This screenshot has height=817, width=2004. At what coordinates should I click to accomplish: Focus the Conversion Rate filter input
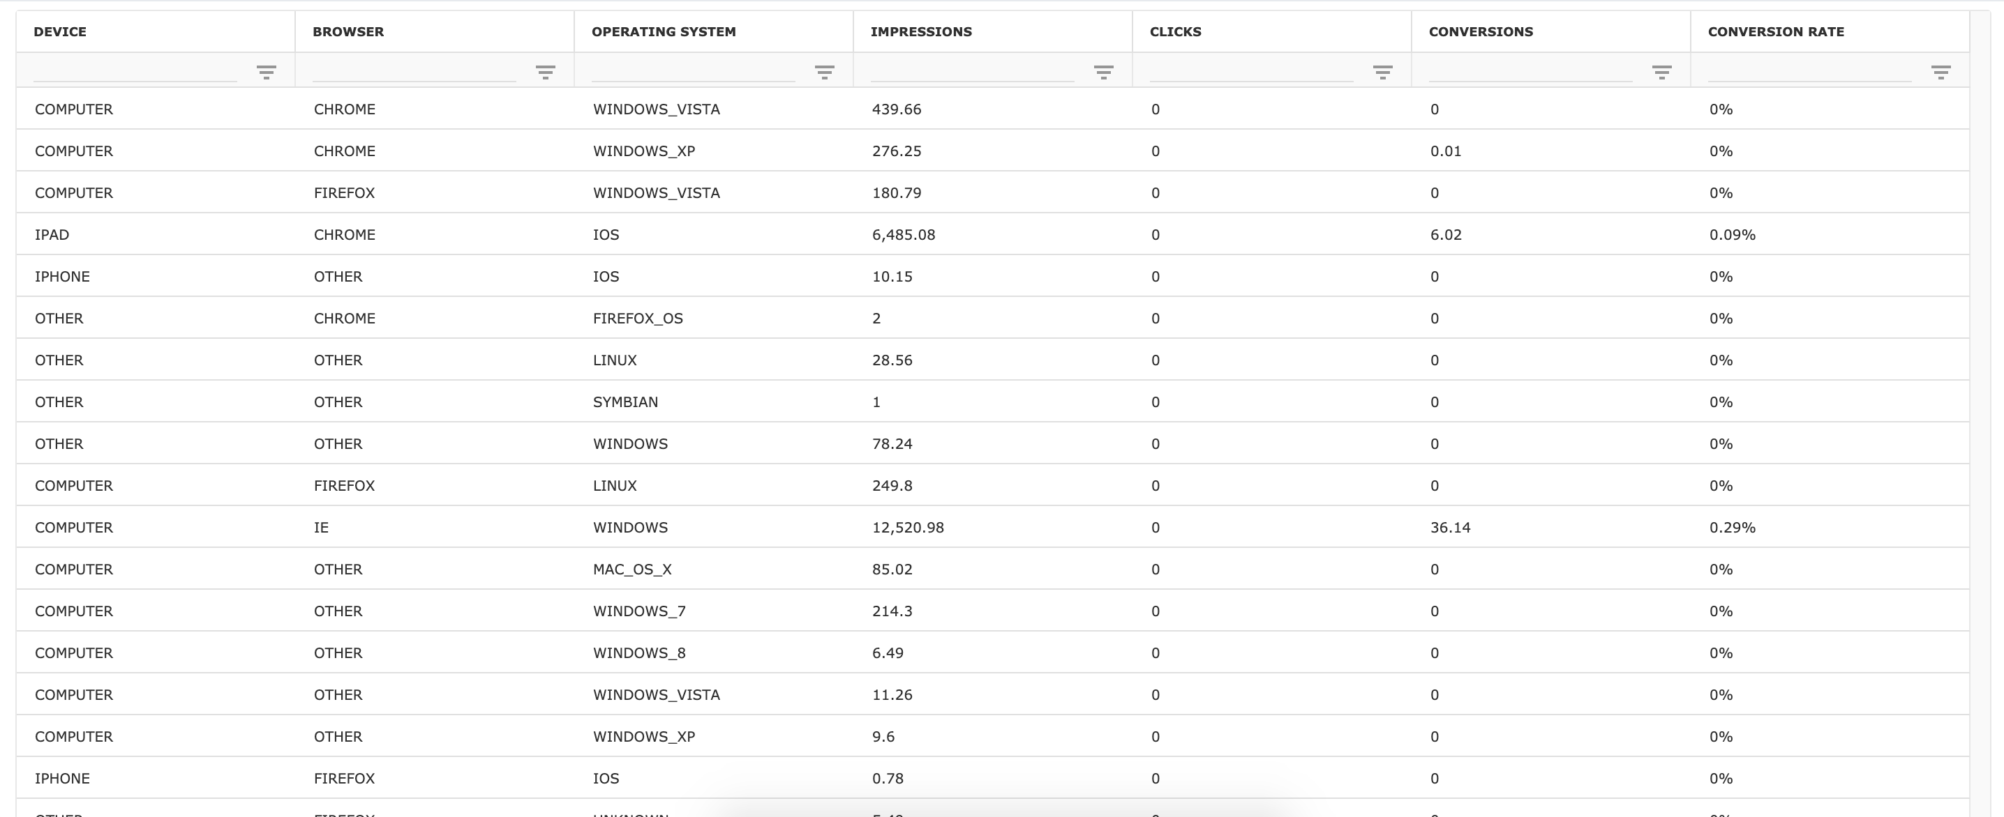click(x=1809, y=72)
